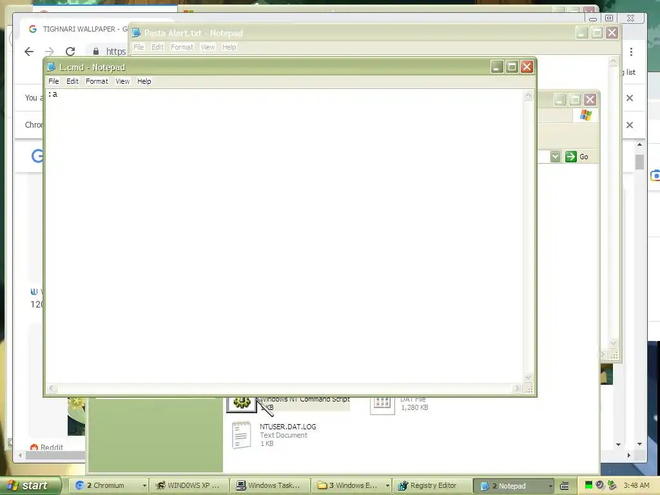Click the NTUSER.DAT.LOG text document icon
The height and width of the screenshot is (495, 660).
point(241,435)
